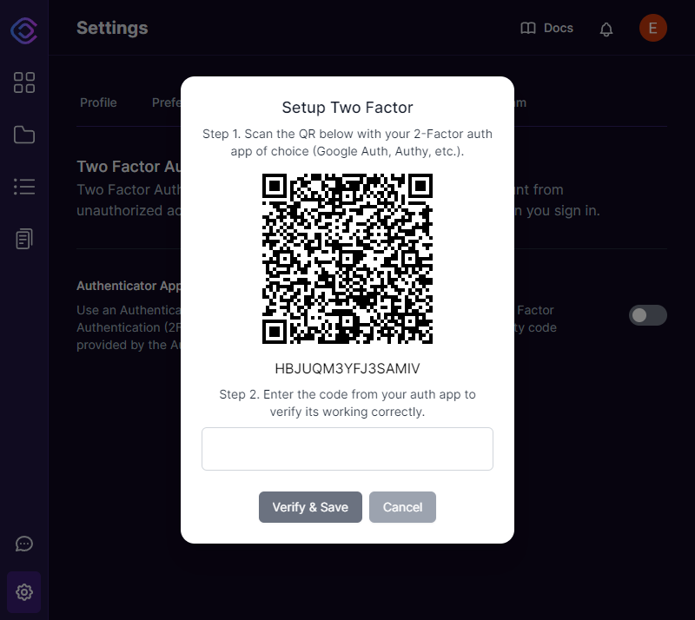Click the Setup Two Factor heading
The height and width of the screenshot is (620, 695).
347,108
